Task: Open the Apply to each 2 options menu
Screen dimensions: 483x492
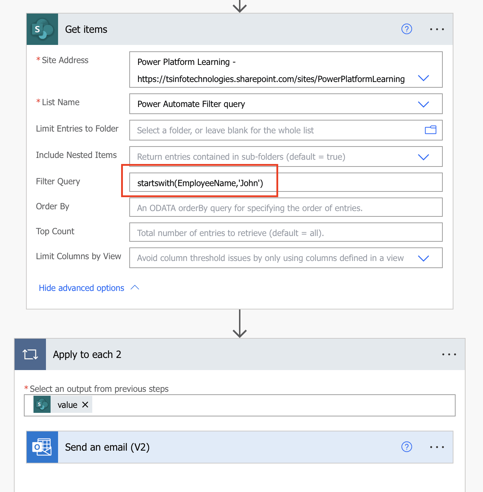Action: point(449,354)
